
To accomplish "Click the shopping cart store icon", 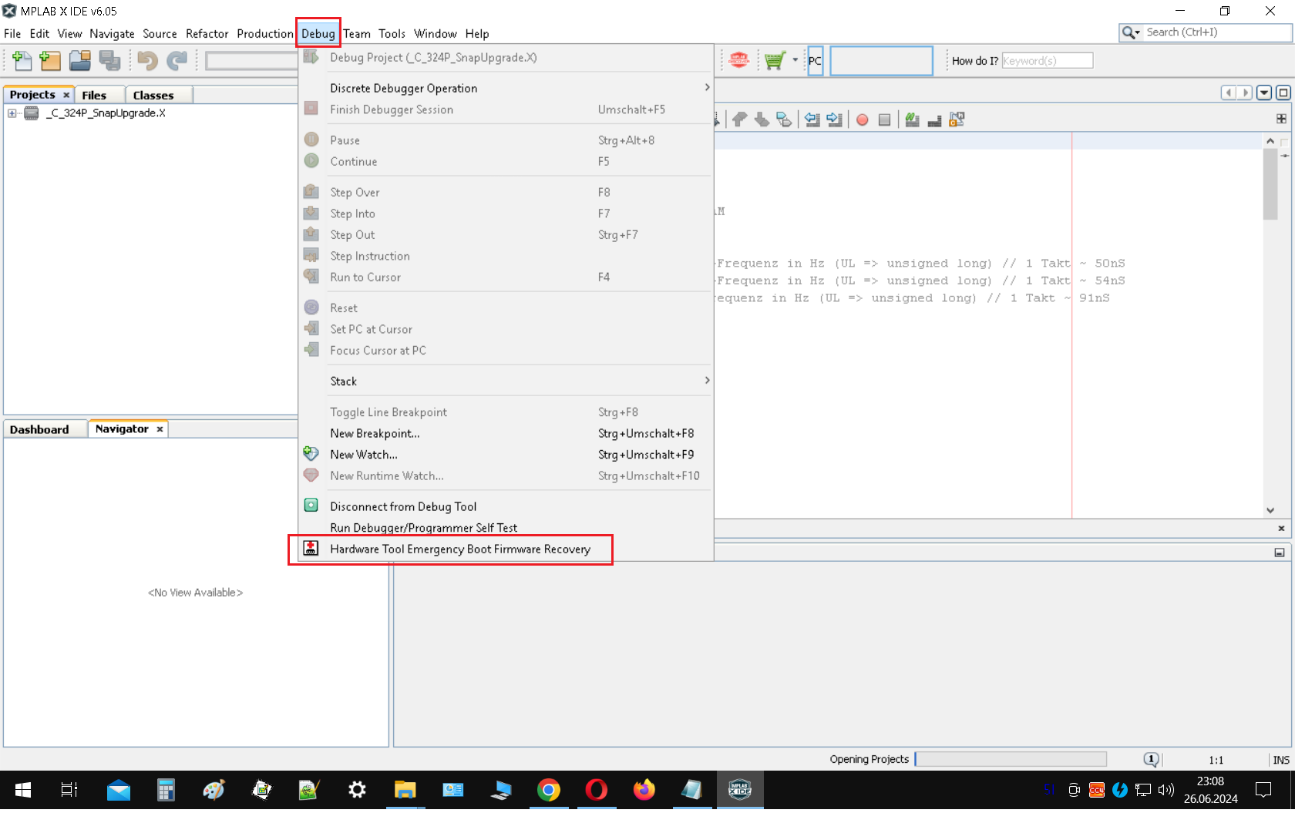I will 775,60.
